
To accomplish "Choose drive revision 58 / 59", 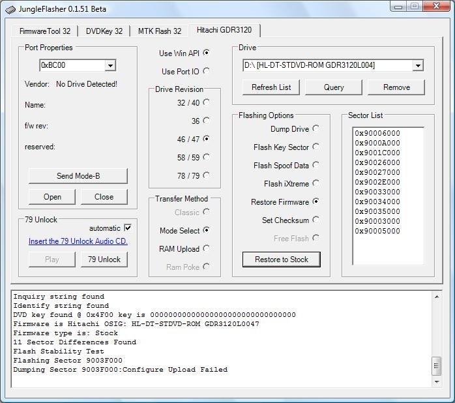I will 207,157.
